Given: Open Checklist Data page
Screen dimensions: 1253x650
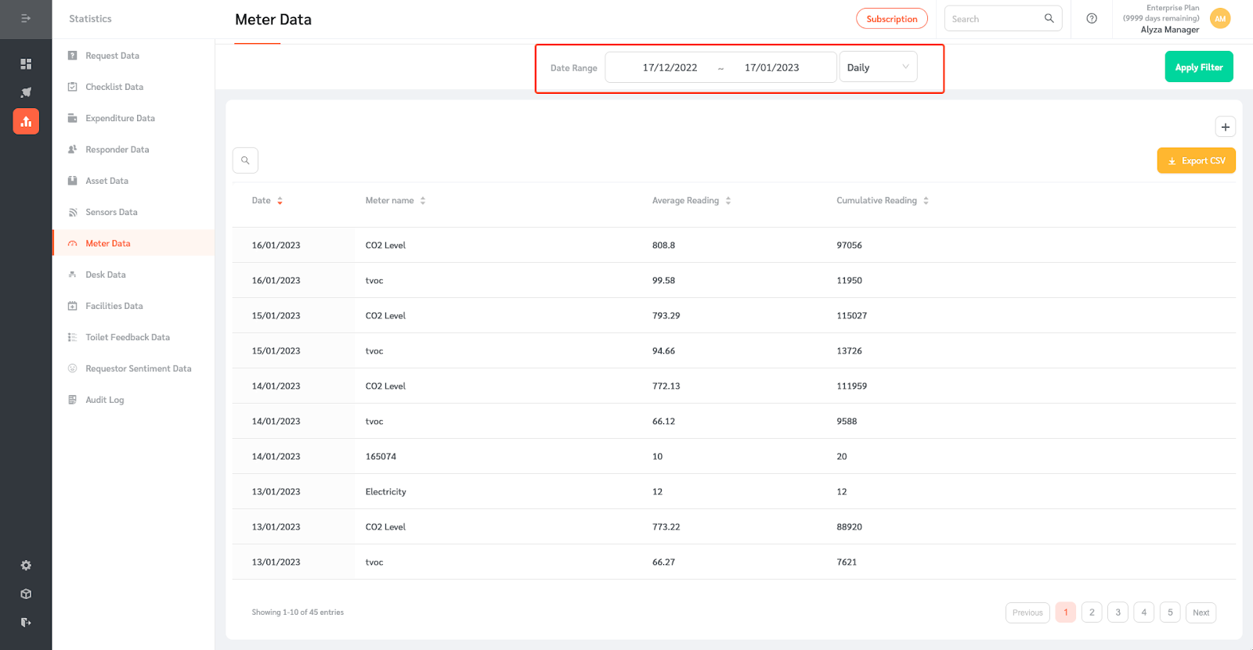Looking at the screenshot, I should click(x=114, y=87).
